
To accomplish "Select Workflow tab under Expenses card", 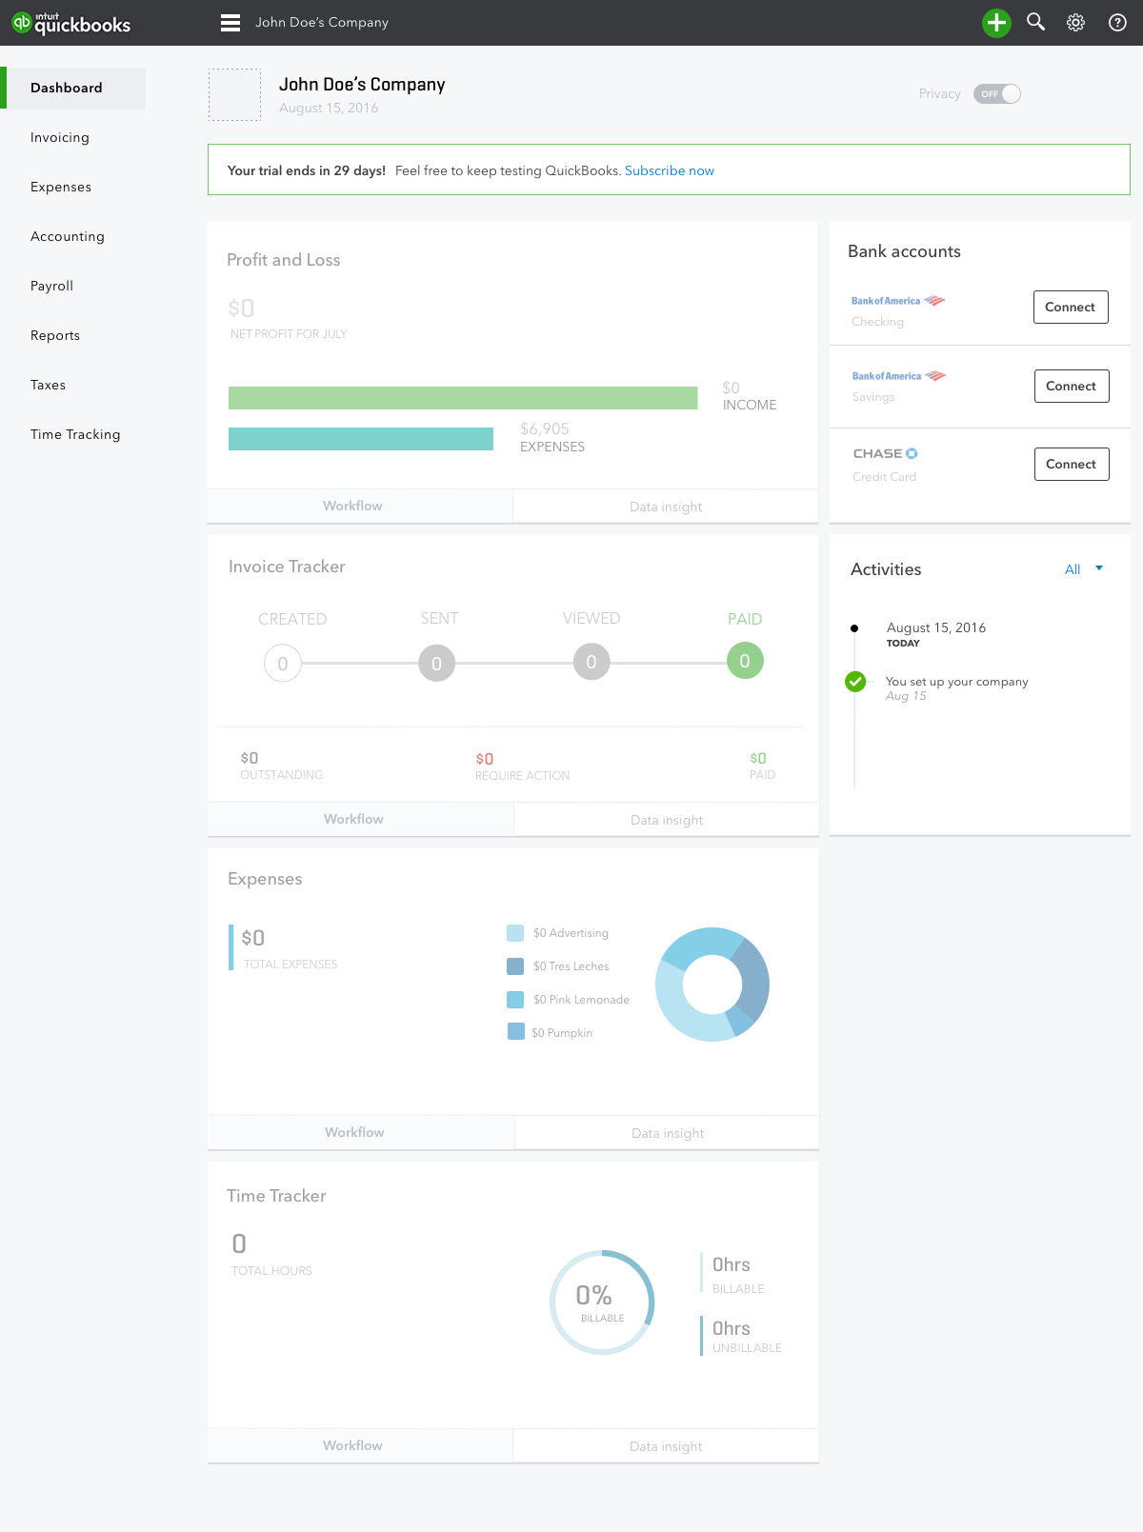I will (362, 1132).
